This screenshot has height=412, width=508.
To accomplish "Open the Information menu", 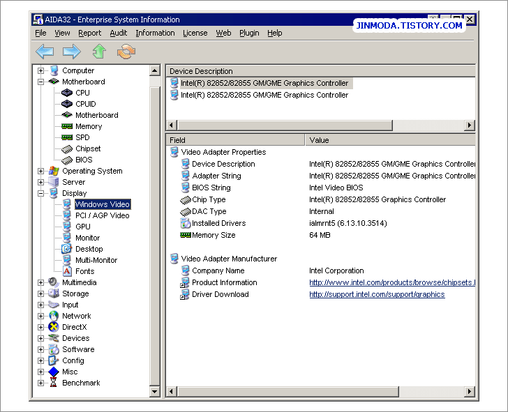I will click(155, 33).
